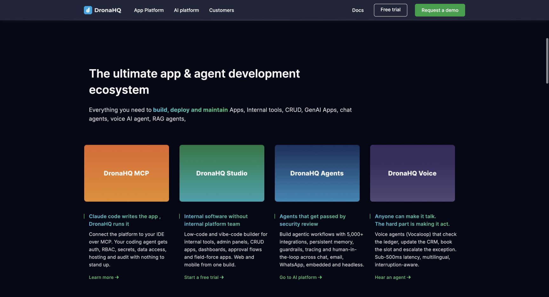Go to the Customers page
549x297 pixels.
[221, 10]
